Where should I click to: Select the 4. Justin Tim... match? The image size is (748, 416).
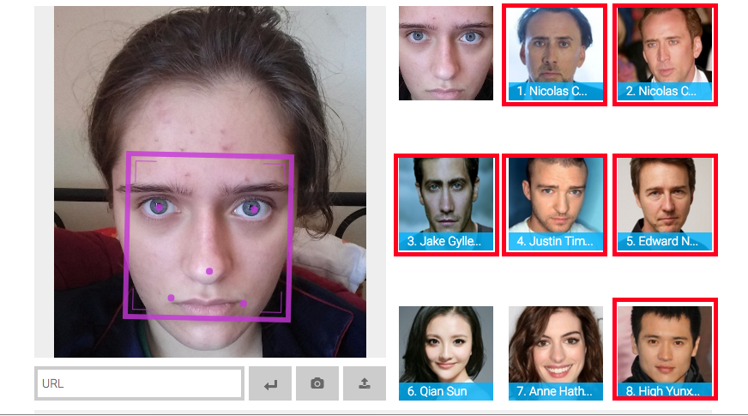pos(555,203)
